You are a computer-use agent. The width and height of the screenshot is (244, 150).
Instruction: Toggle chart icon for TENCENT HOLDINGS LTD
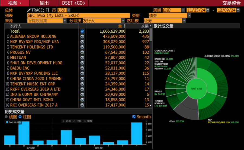[82, 47]
